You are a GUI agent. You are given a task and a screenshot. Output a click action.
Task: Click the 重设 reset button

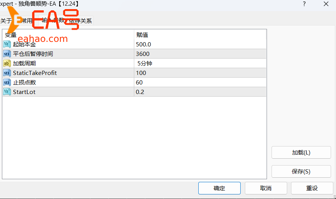pos(312,188)
